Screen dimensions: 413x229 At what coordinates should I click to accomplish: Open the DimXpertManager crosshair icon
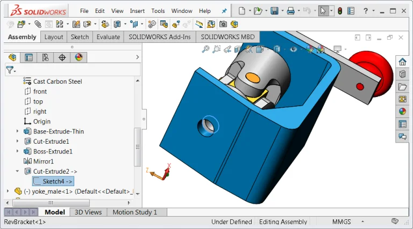click(62, 57)
